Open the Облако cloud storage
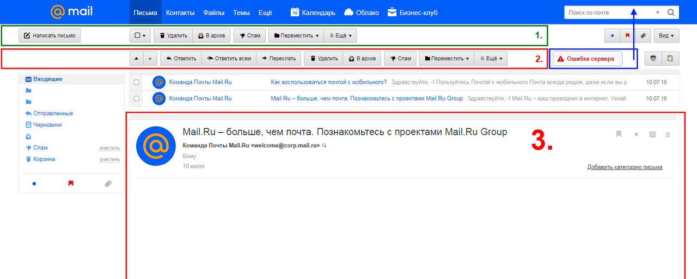The width and height of the screenshot is (697, 279). click(x=361, y=13)
